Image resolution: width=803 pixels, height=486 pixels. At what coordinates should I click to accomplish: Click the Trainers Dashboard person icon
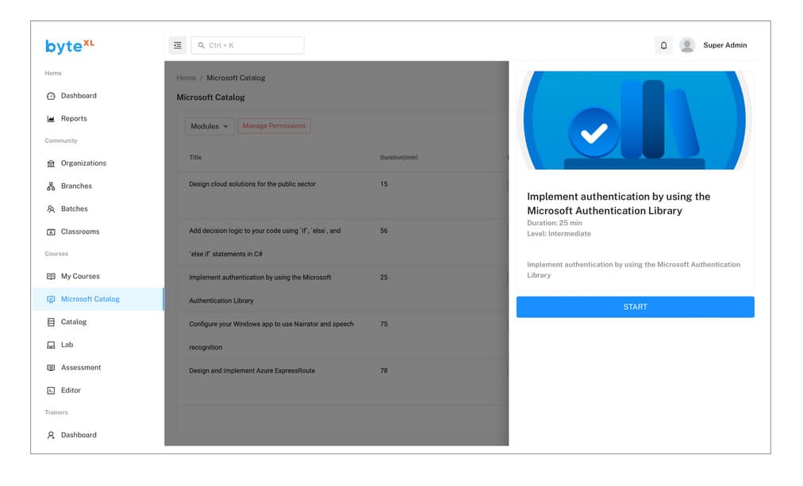click(x=51, y=435)
